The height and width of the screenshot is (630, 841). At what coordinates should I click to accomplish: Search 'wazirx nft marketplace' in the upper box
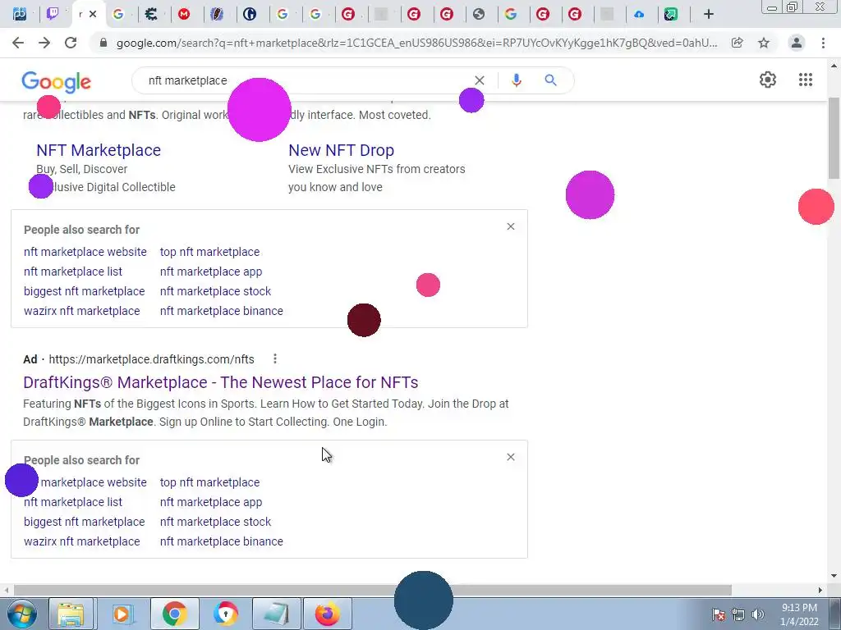[81, 311]
